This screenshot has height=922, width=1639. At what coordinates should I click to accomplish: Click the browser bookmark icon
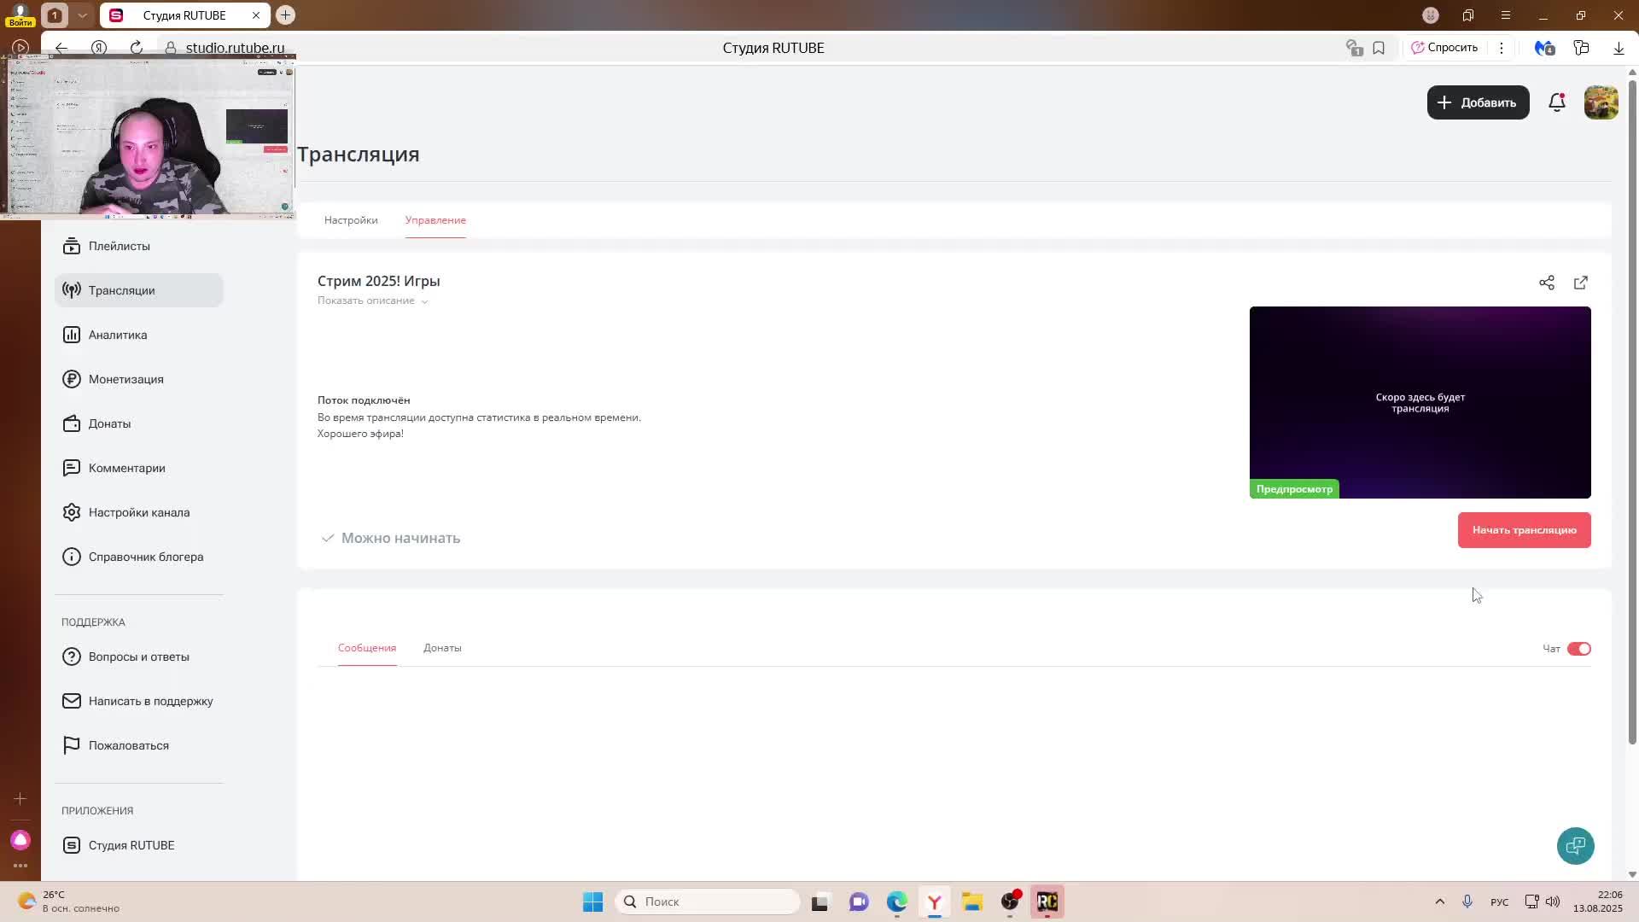point(1379,48)
